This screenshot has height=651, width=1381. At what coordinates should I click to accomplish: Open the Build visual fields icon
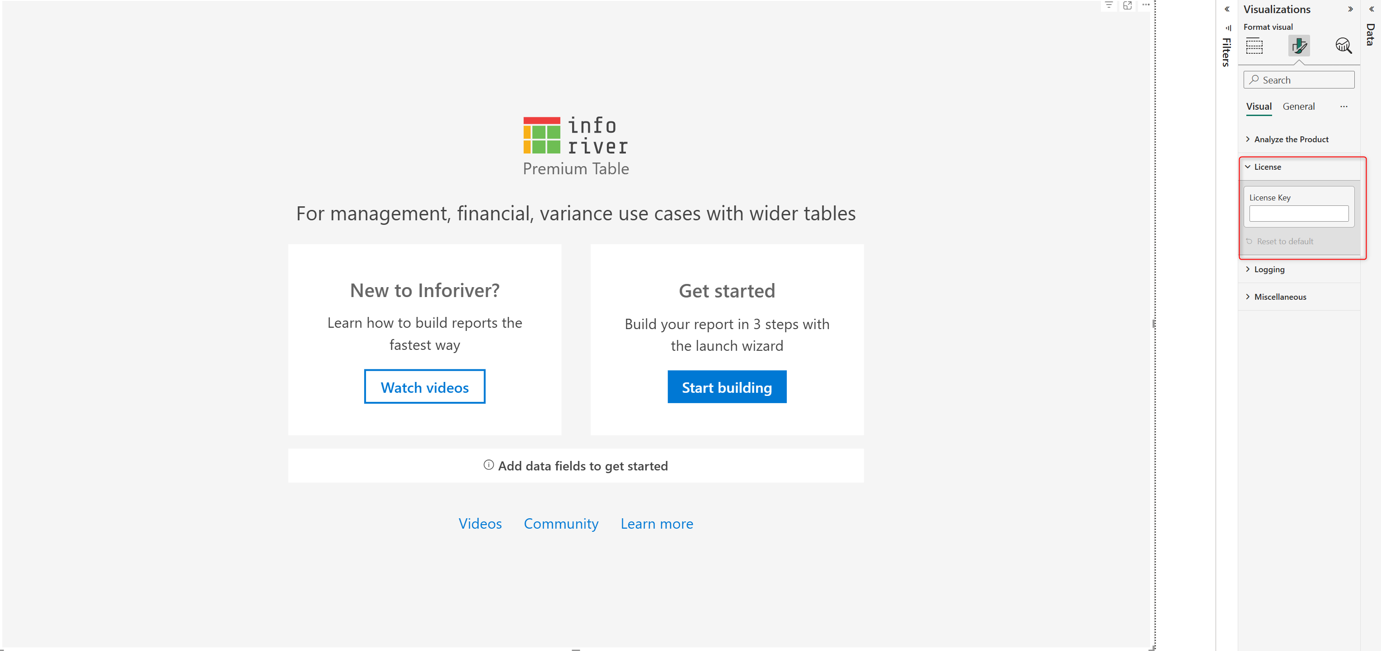[1254, 46]
